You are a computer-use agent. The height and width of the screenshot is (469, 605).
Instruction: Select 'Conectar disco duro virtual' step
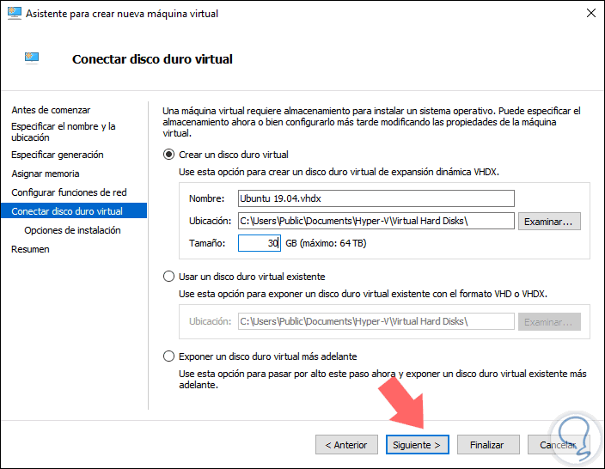[67, 211]
